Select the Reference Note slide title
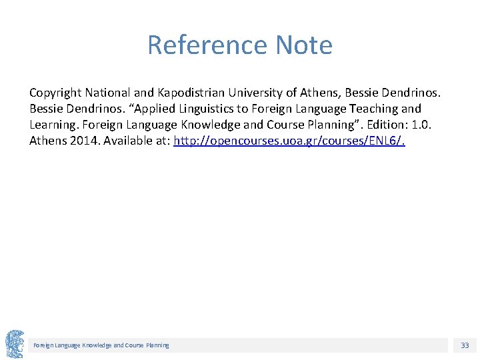This screenshot has height=360, width=480. [240, 45]
